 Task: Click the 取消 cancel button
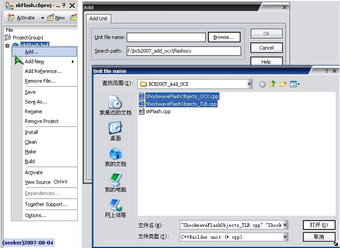click(x=319, y=237)
